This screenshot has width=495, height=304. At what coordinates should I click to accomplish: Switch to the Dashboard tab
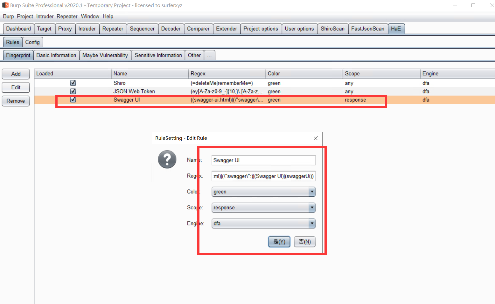click(x=18, y=29)
